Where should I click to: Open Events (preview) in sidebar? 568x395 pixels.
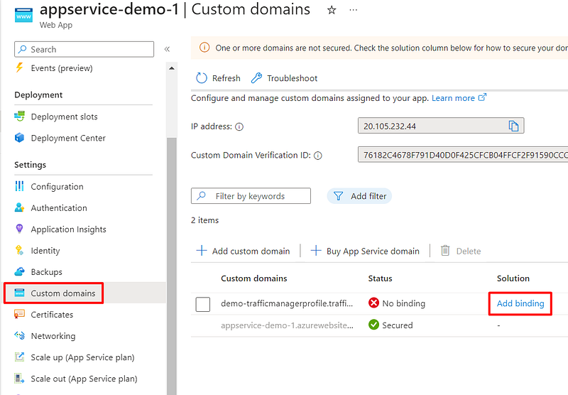click(62, 68)
